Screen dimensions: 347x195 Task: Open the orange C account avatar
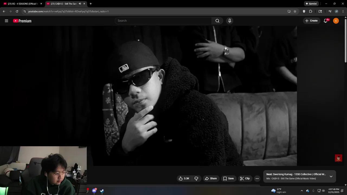click(x=336, y=21)
